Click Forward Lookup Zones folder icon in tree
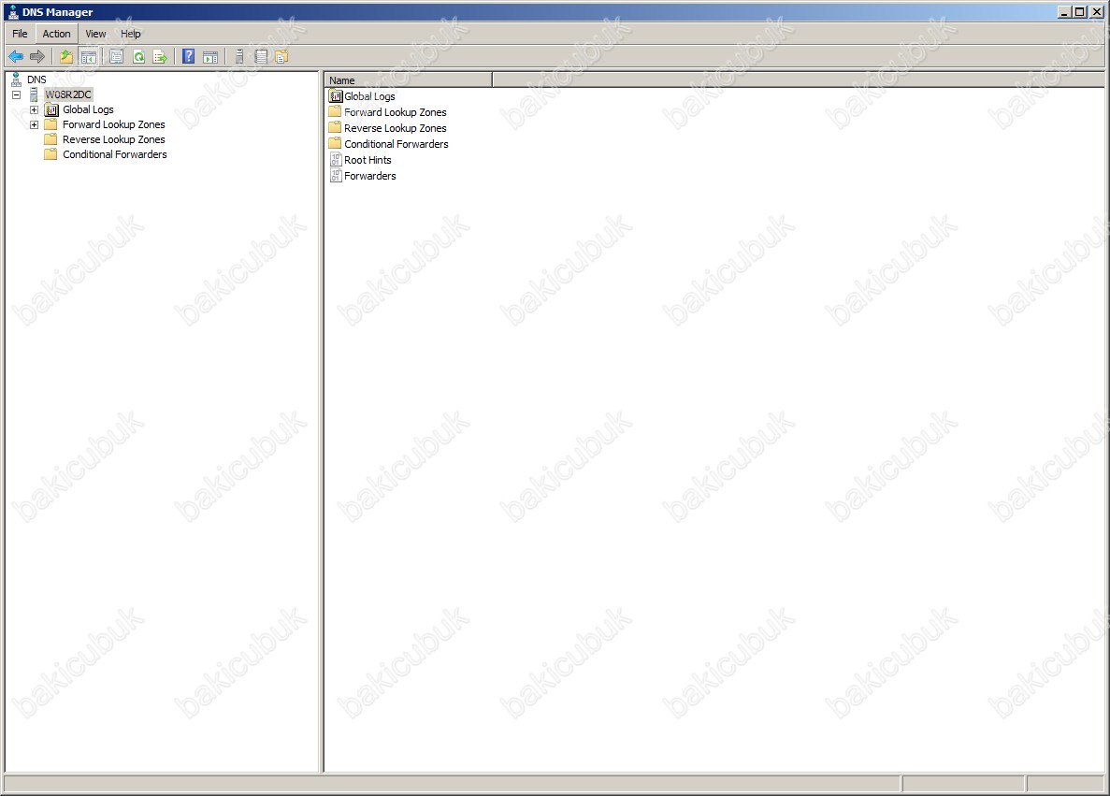Image resolution: width=1110 pixels, height=796 pixels. 51,124
